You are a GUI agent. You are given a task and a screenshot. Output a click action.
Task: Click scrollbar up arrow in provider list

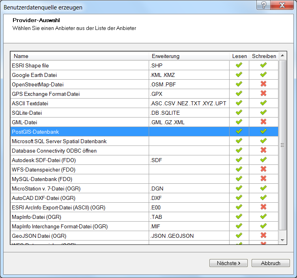[282, 56]
